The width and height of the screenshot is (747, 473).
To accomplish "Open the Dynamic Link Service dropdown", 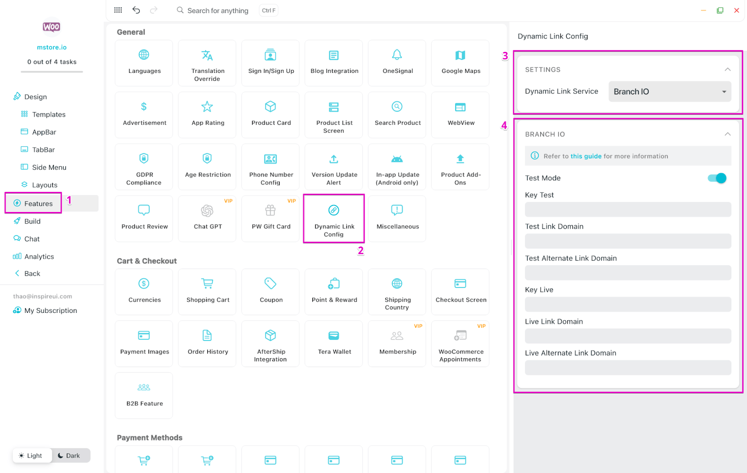I will [x=669, y=92].
